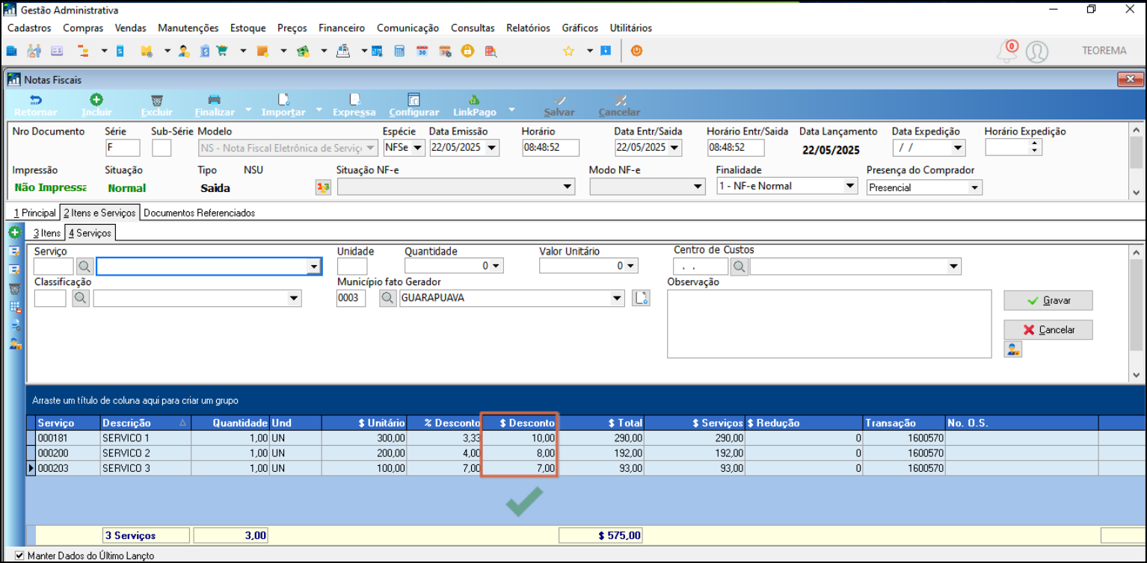Click the blue info icon in toolbar
The image size is (1147, 563).
606,51
